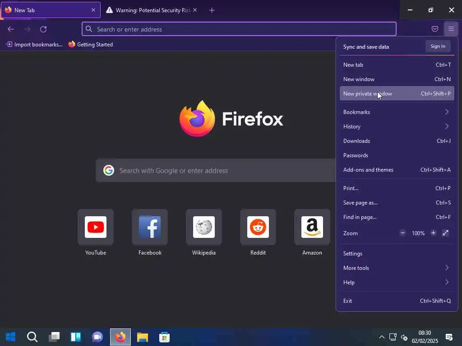Image resolution: width=462 pixels, height=346 pixels.
Task: Open the Save to Pocket icon
Action: click(434, 29)
